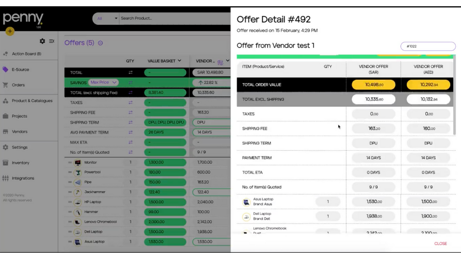Collapse the Offers (5) section

100,42
